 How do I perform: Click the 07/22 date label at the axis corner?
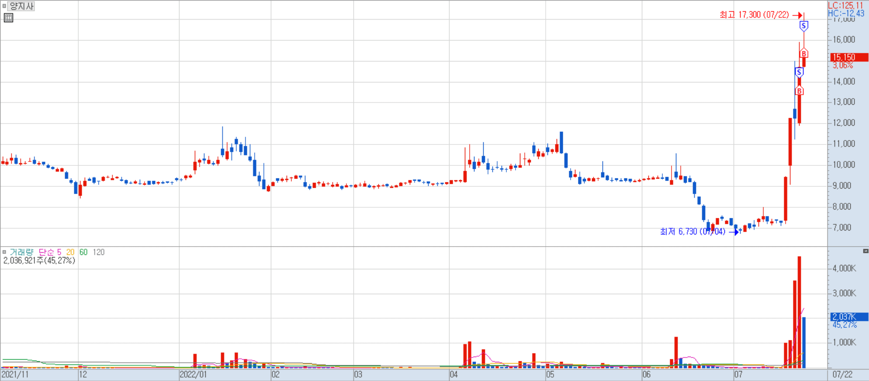tap(842, 374)
